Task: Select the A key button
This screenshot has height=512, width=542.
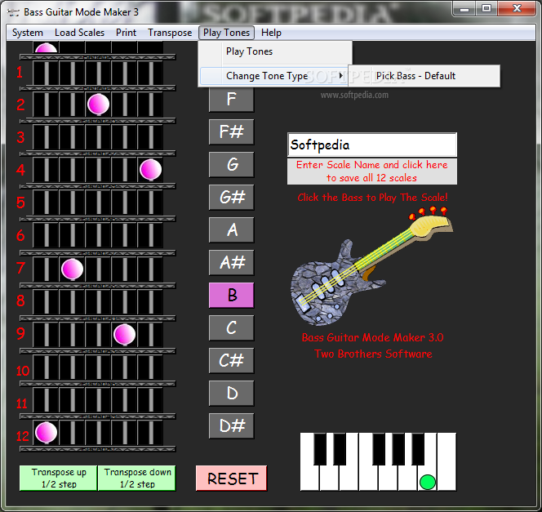Action: pyautogui.click(x=231, y=229)
